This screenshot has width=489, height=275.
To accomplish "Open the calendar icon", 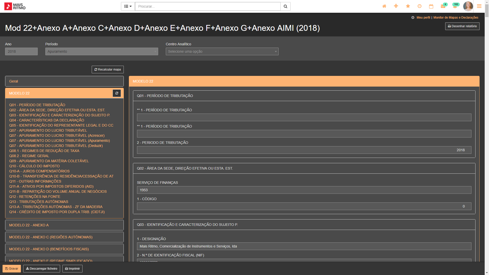I will [x=431, y=6].
